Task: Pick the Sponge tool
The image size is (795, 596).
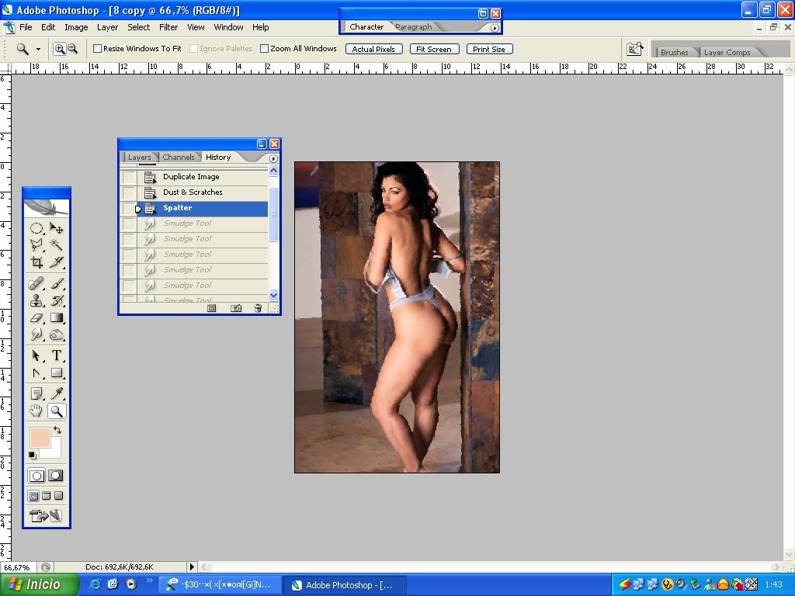Action: 56,334
